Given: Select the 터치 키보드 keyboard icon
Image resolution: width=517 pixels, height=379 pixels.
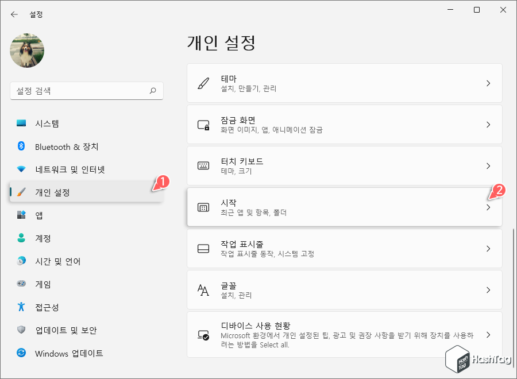Looking at the screenshot, I should 203,166.
